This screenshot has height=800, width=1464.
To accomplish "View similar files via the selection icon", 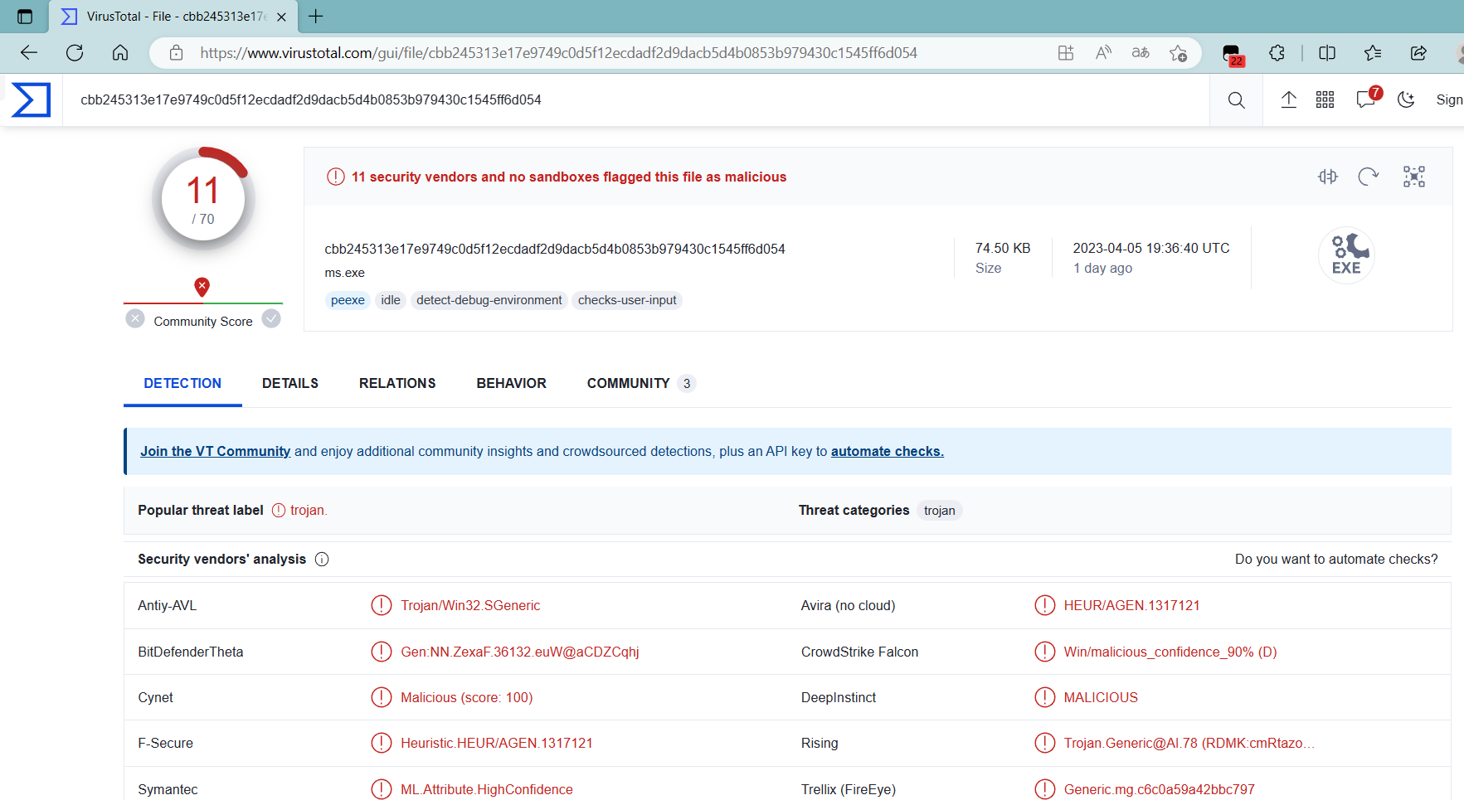I will [1413, 176].
